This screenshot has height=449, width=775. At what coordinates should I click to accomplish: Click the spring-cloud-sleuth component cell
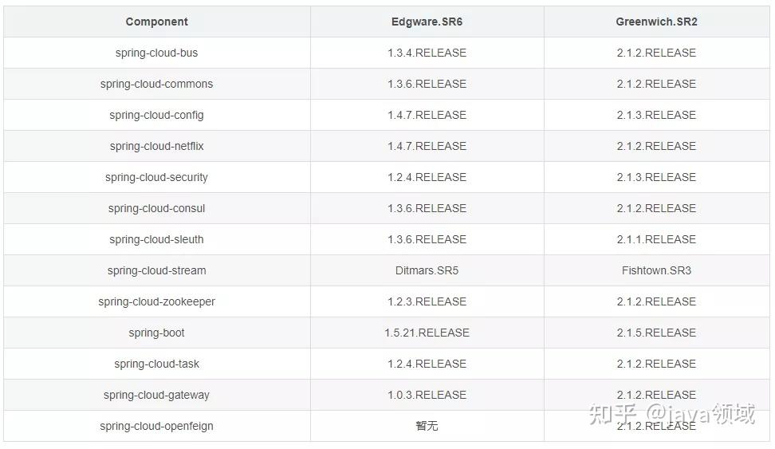[156, 239]
